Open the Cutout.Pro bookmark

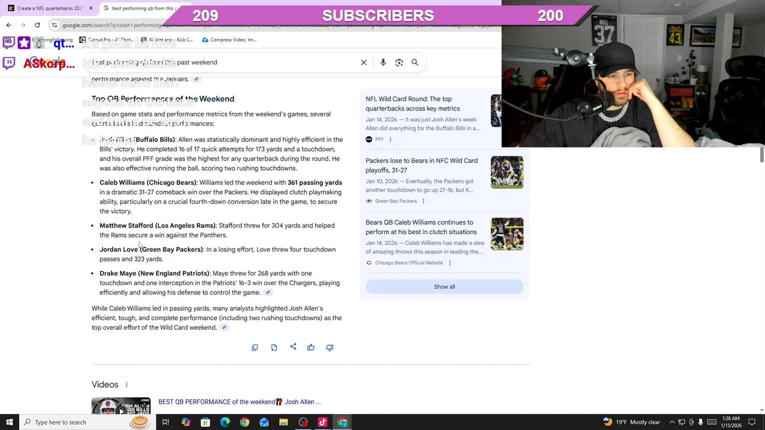[x=108, y=40]
